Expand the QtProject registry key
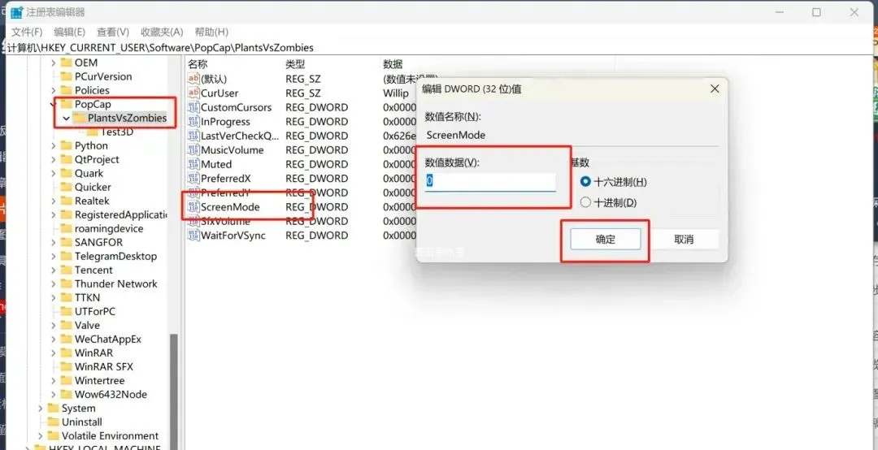Screen dimensions: 878x450 coord(53,159)
